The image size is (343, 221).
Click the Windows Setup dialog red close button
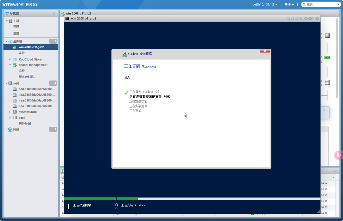pos(265,51)
